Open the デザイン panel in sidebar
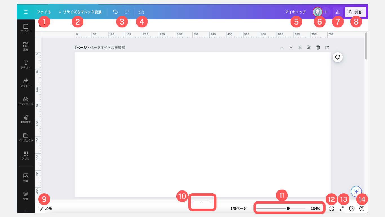The width and height of the screenshot is (385, 217). [x=26, y=28]
